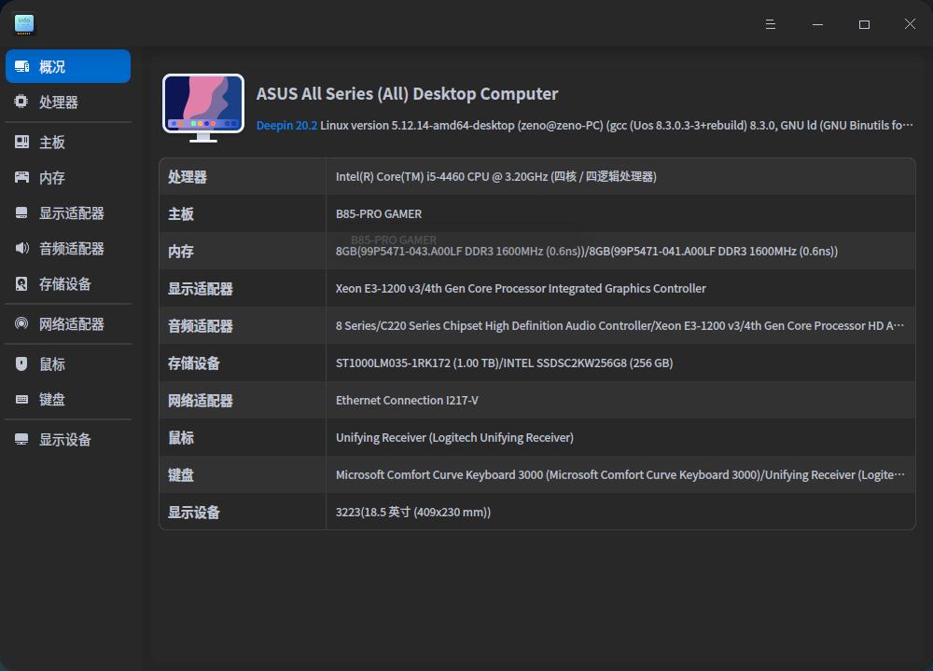
Task: Click the 处理器 row label in table
Action: tap(188, 177)
